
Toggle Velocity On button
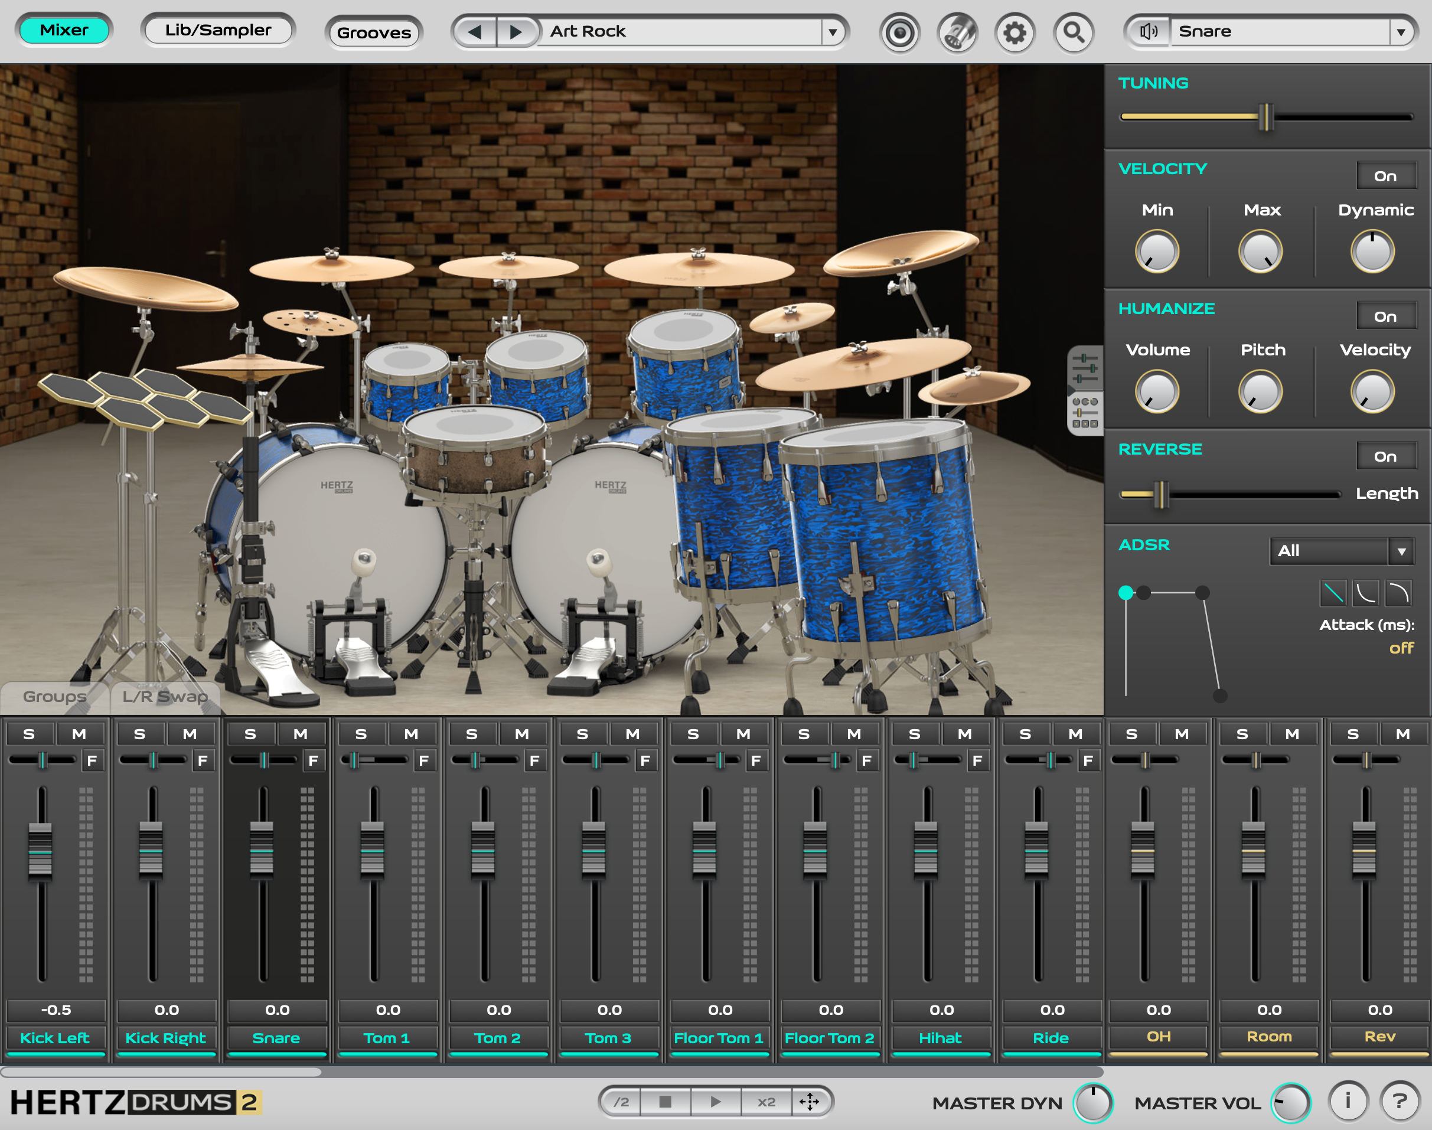click(1387, 176)
